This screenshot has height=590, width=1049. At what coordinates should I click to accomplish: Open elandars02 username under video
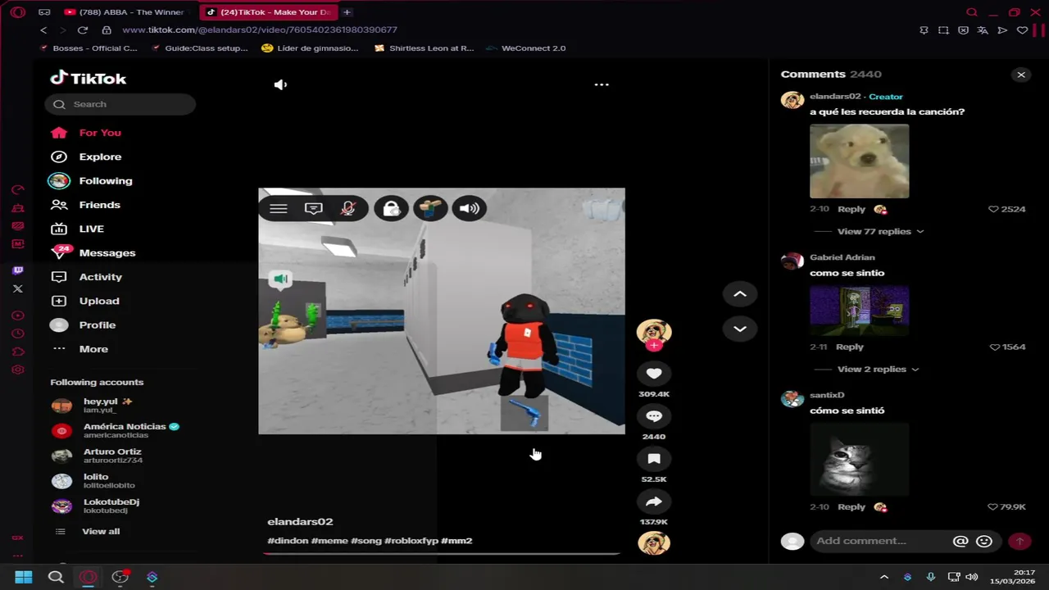(x=300, y=521)
